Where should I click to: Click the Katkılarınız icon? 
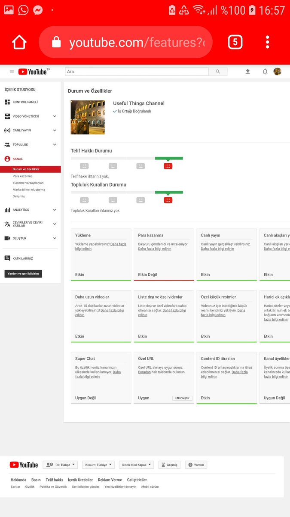click(x=7, y=258)
